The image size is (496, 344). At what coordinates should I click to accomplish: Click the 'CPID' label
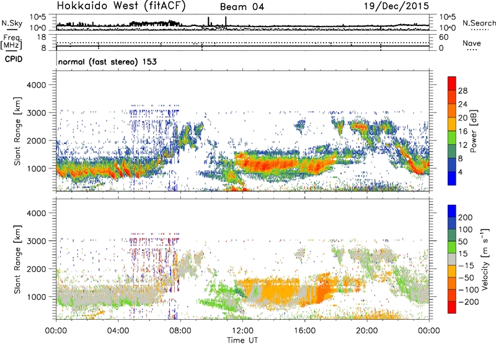[x=14, y=59]
